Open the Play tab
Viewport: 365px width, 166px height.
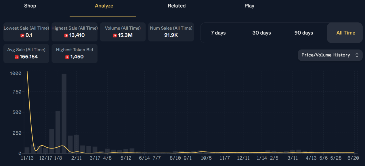(x=249, y=6)
